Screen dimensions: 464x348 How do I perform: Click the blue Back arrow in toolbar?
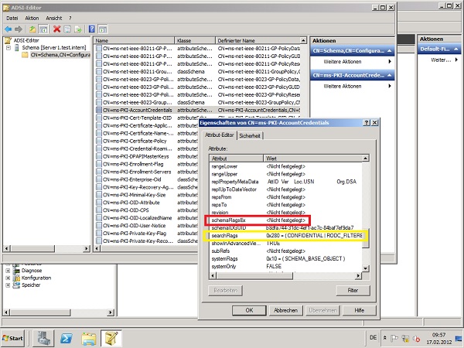tap(8, 29)
